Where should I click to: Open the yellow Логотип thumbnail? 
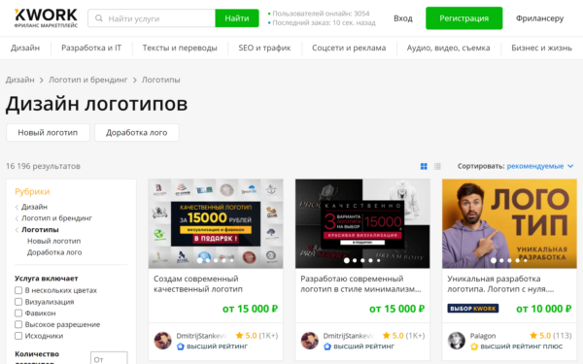[509, 223]
